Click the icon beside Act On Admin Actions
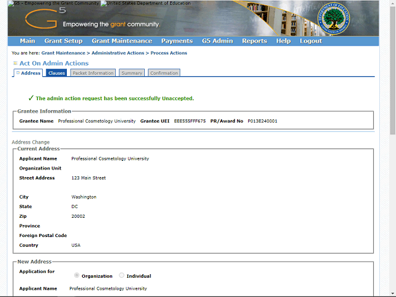The width and height of the screenshot is (396, 297). click(x=15, y=63)
